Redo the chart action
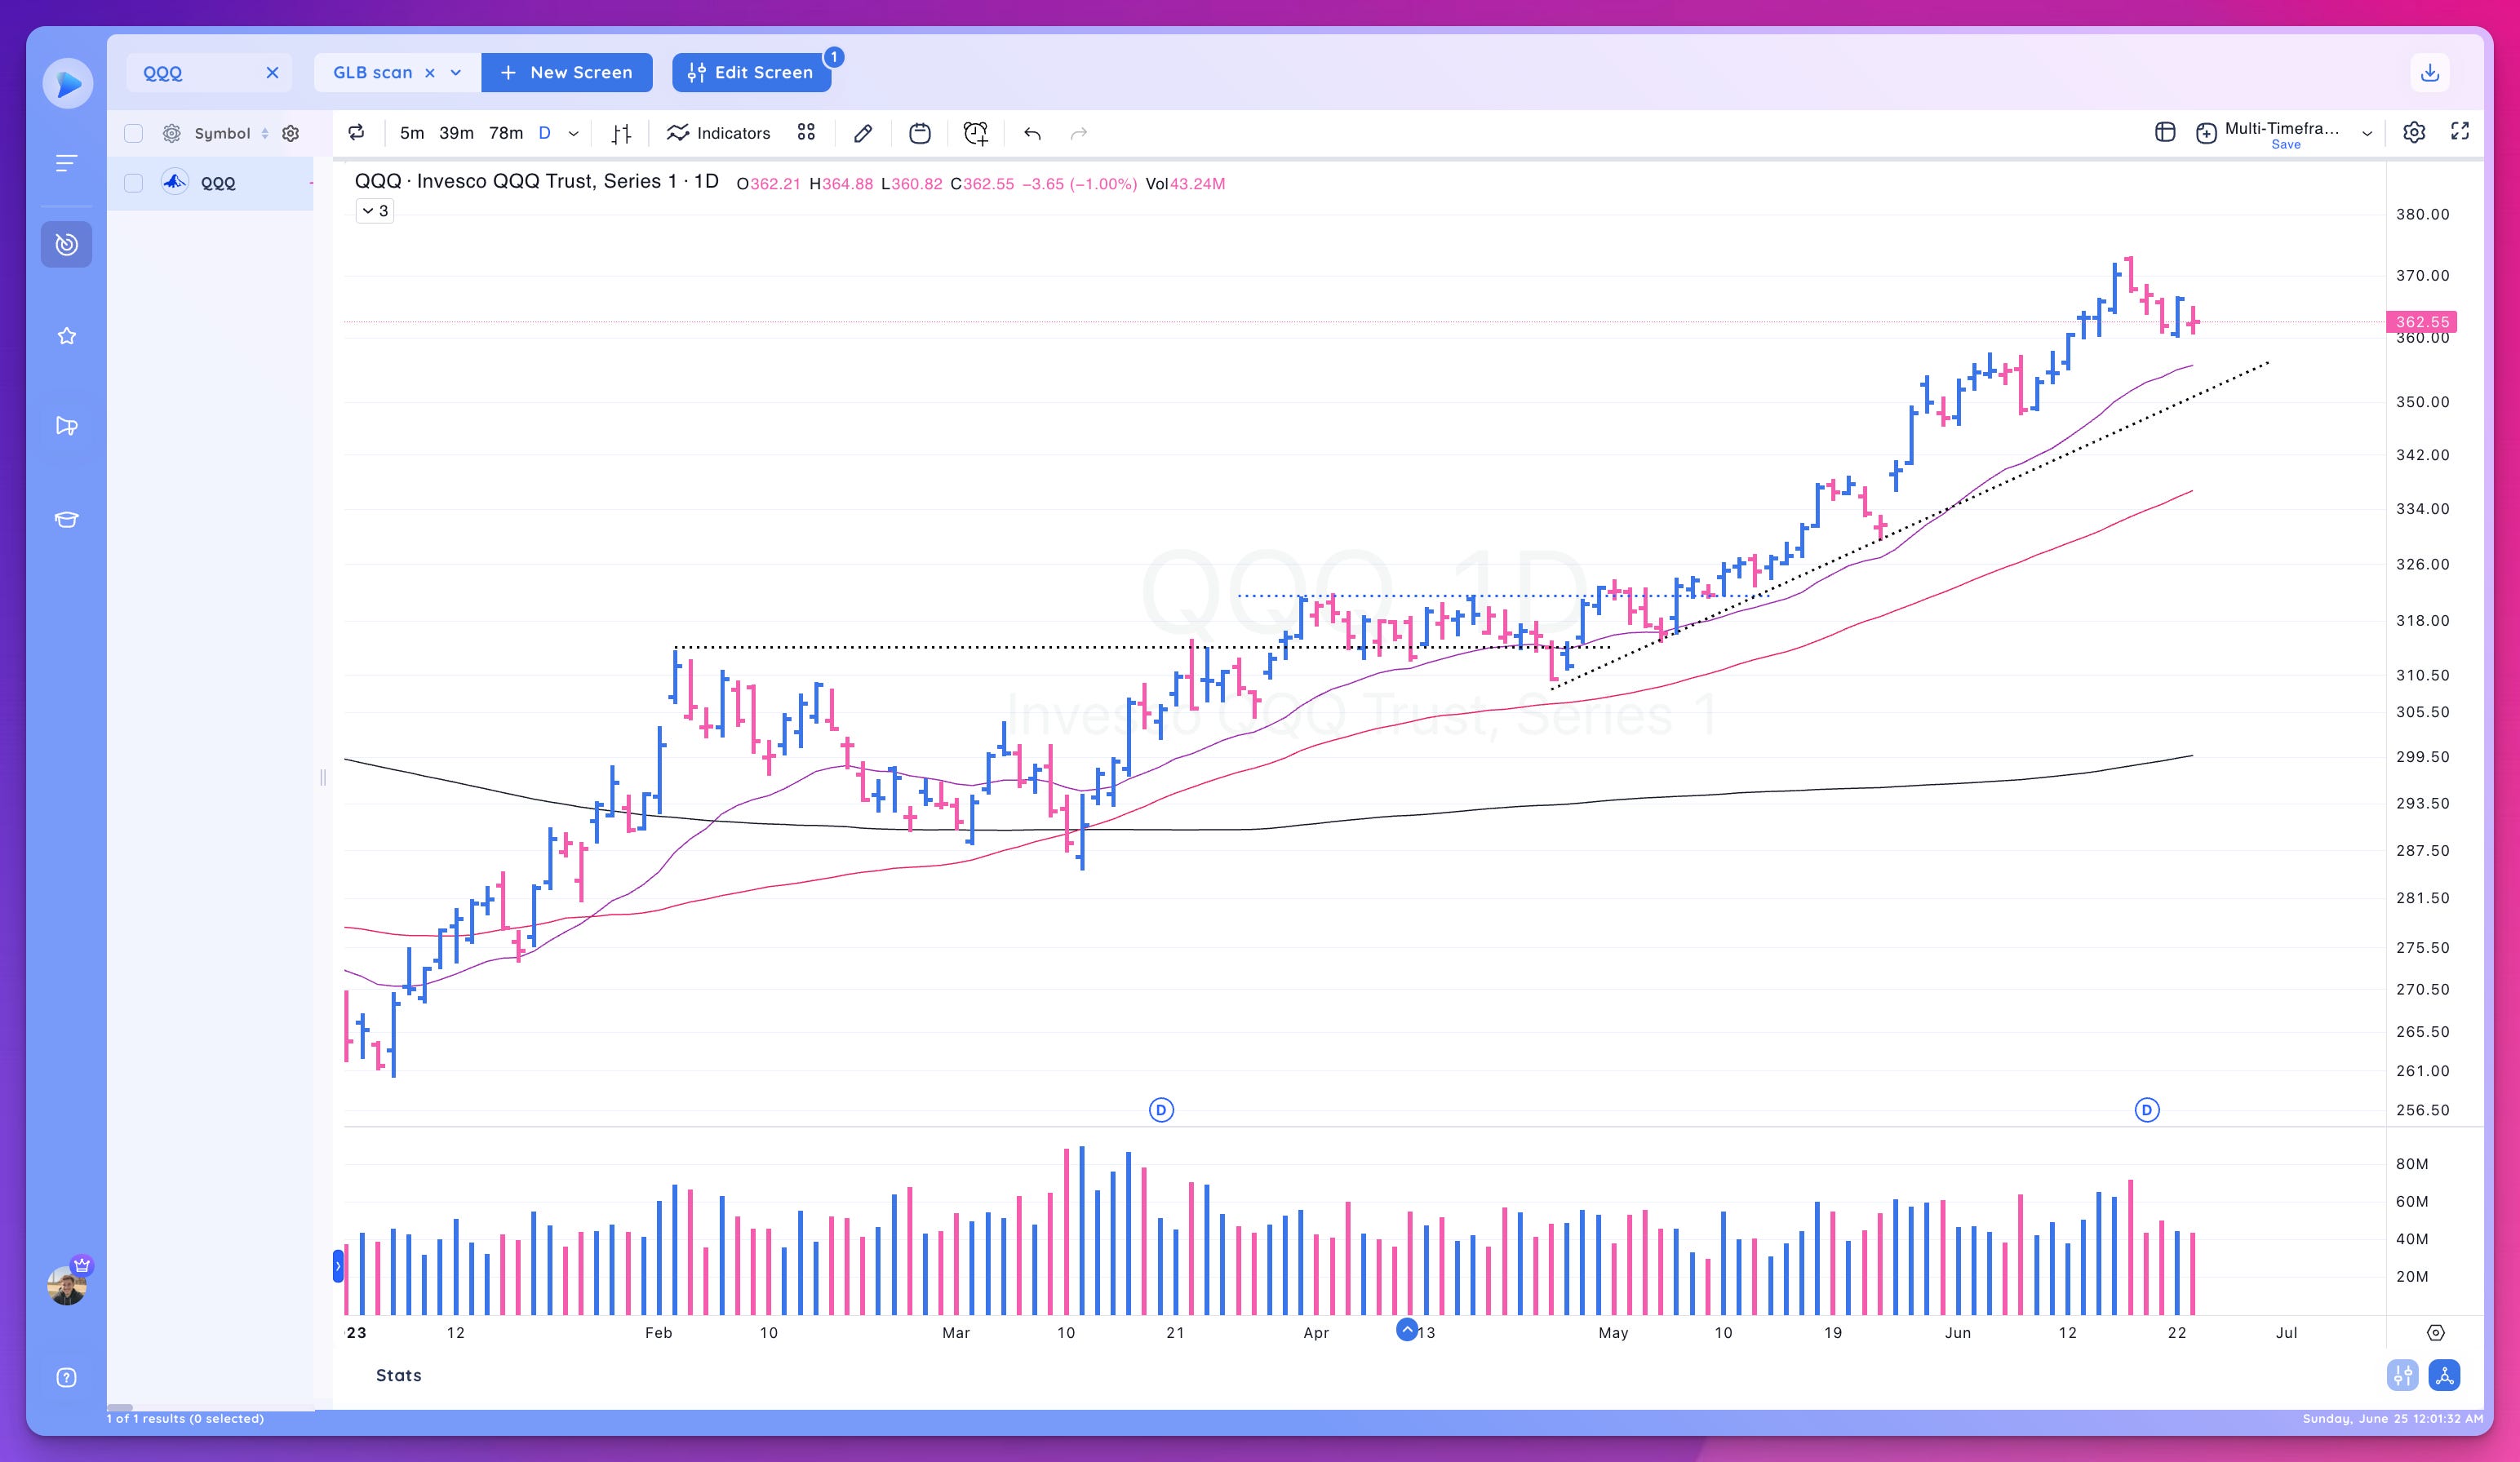2520x1462 pixels. tap(1079, 133)
